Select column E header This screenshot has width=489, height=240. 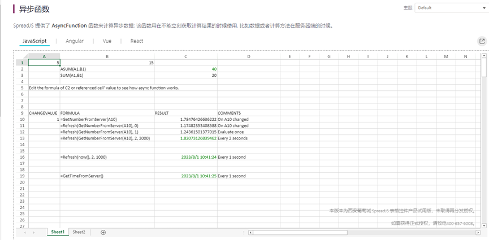pos(289,56)
